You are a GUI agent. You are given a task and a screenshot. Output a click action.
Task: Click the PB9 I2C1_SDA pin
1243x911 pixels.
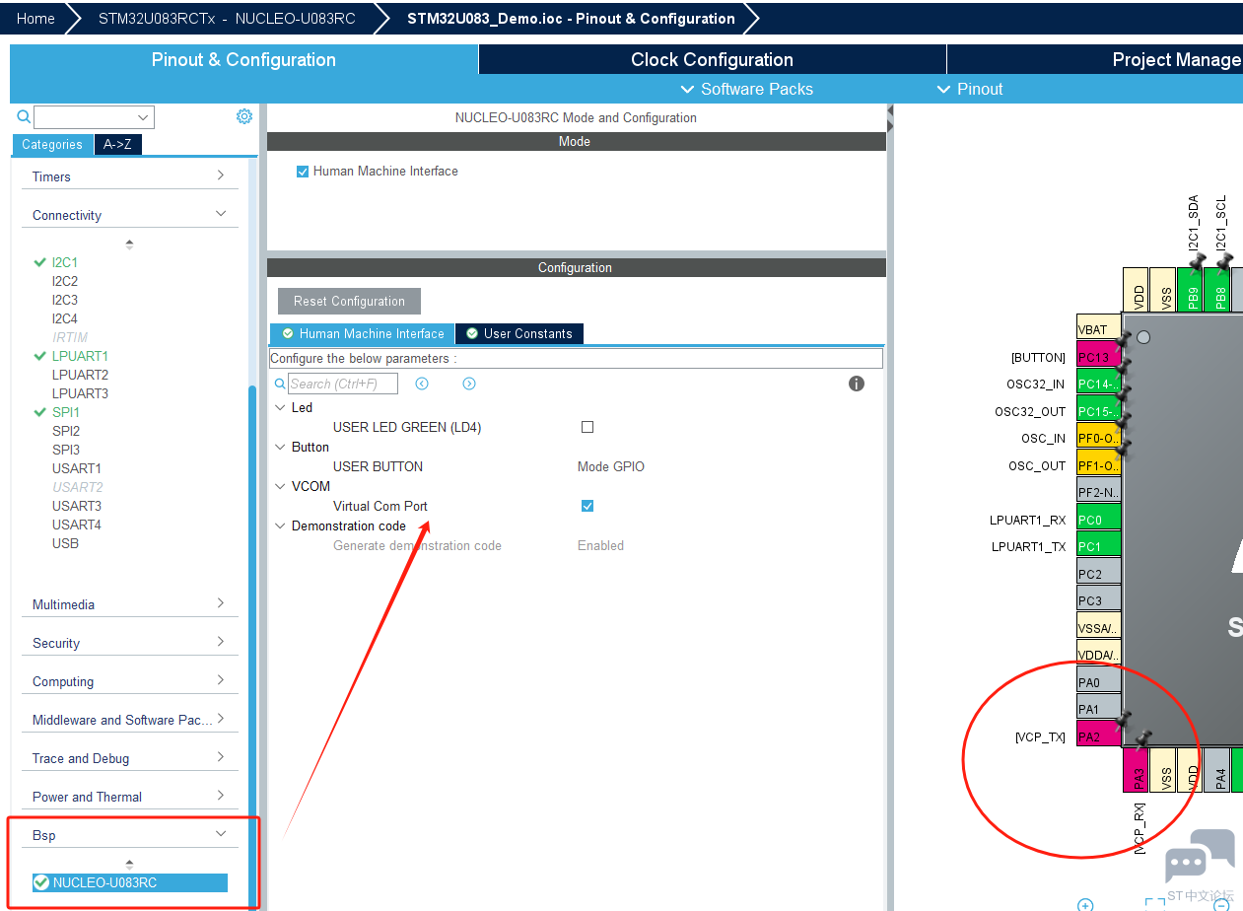pos(1191,290)
